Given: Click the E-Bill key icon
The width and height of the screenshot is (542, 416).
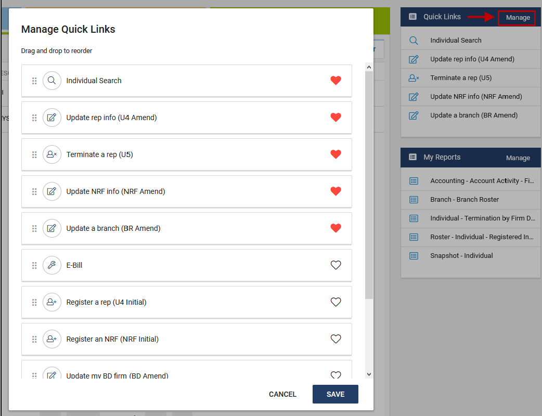Looking at the screenshot, I should [x=52, y=265].
